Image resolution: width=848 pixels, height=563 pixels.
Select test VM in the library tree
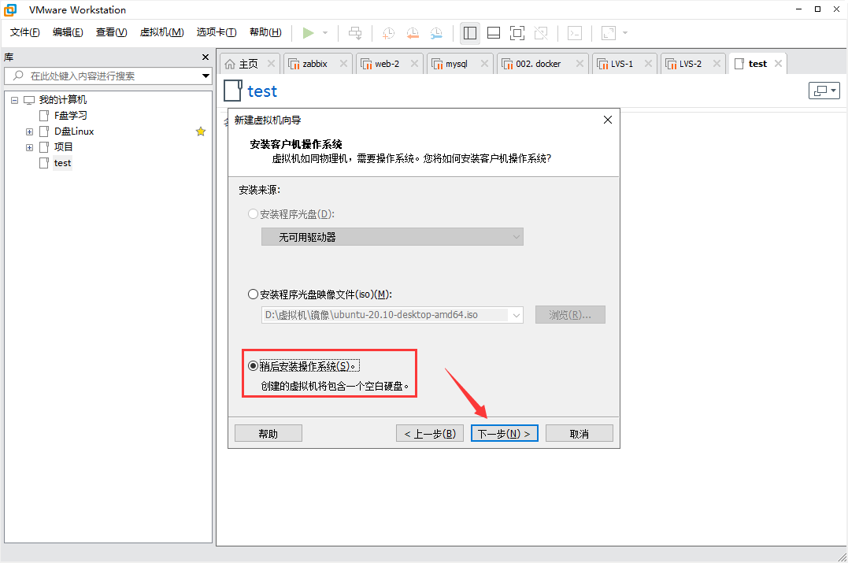click(62, 163)
